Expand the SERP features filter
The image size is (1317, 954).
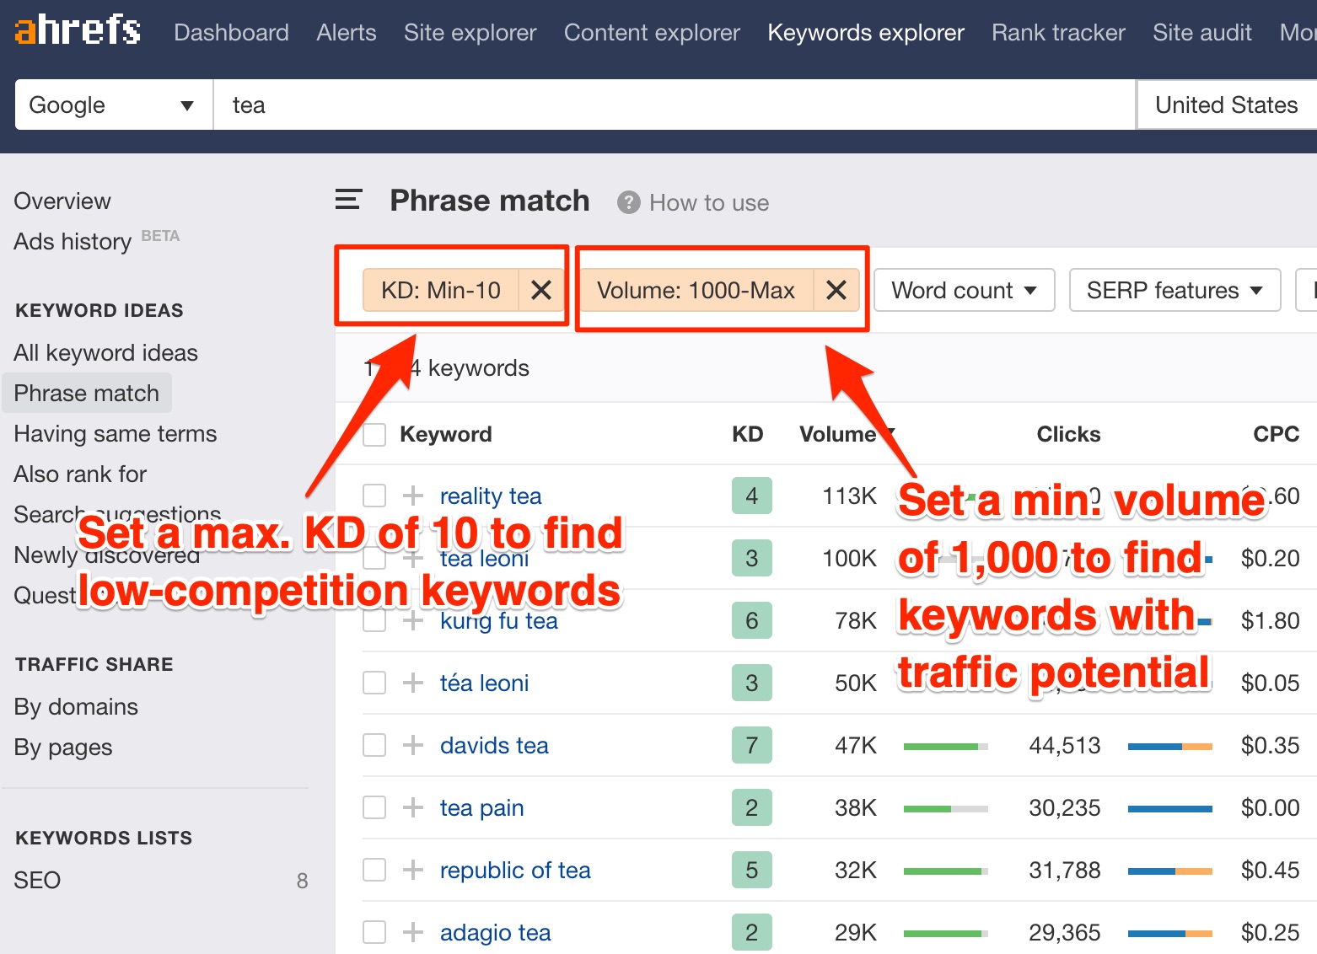pos(1175,290)
